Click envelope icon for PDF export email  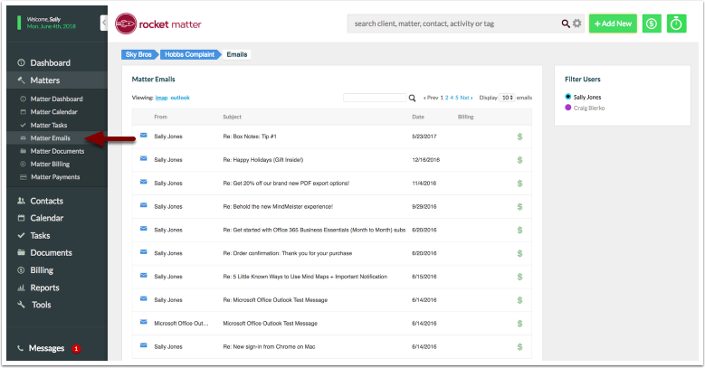[x=143, y=182]
